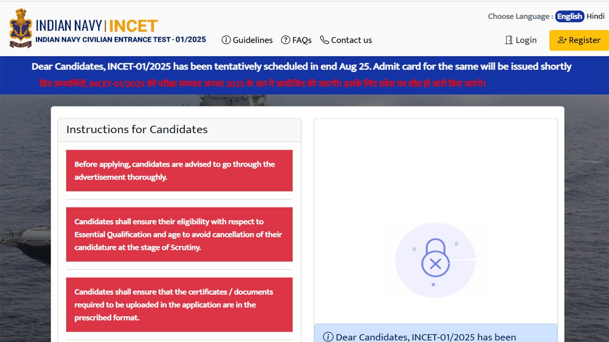Image resolution: width=609 pixels, height=342 pixels.
Task: Select English as the language
Action: (x=569, y=16)
